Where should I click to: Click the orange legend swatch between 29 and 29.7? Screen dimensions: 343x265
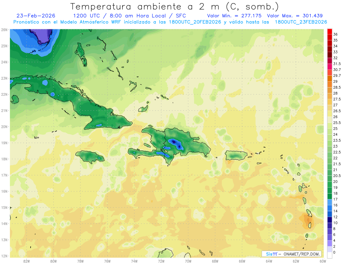[x=330, y=78]
